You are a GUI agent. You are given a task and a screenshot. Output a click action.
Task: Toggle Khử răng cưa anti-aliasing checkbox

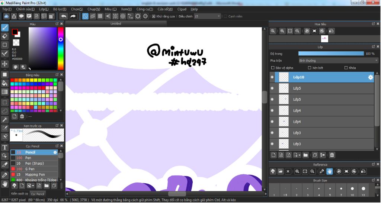(x=154, y=16)
